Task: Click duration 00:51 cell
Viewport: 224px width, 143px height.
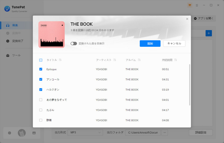Action: 165,69
